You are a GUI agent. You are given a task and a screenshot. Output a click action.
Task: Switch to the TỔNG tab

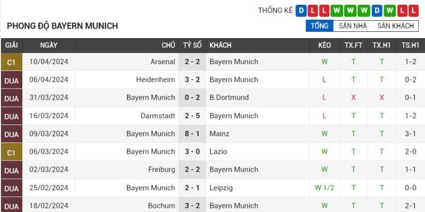point(319,25)
